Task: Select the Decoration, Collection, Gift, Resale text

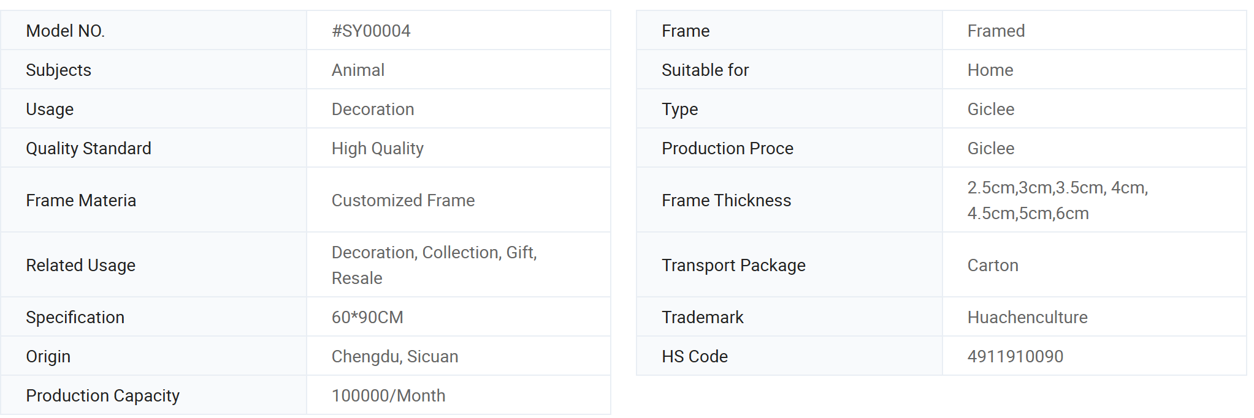Action: (434, 265)
